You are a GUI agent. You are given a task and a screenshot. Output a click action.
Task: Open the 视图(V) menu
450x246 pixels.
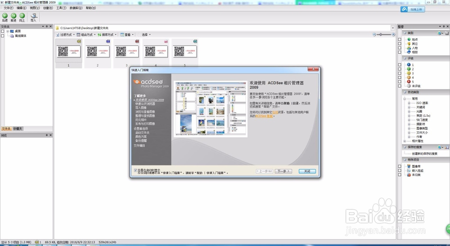pos(35,8)
